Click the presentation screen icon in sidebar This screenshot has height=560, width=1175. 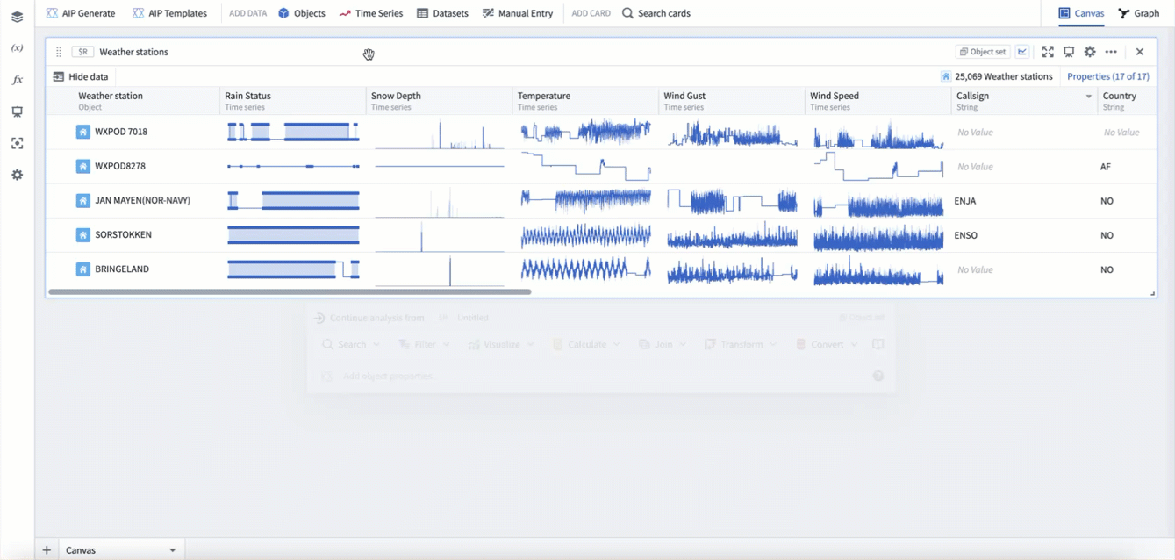click(x=17, y=111)
